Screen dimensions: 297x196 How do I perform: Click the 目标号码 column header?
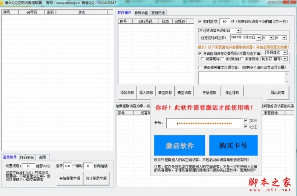145,21
